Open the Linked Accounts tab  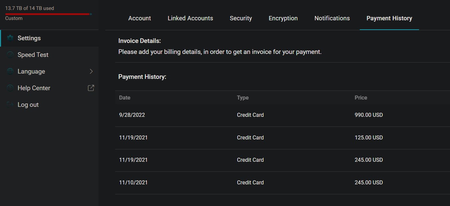(190, 18)
